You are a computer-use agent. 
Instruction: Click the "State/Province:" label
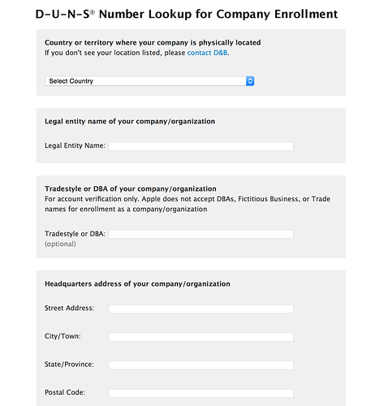(69, 365)
